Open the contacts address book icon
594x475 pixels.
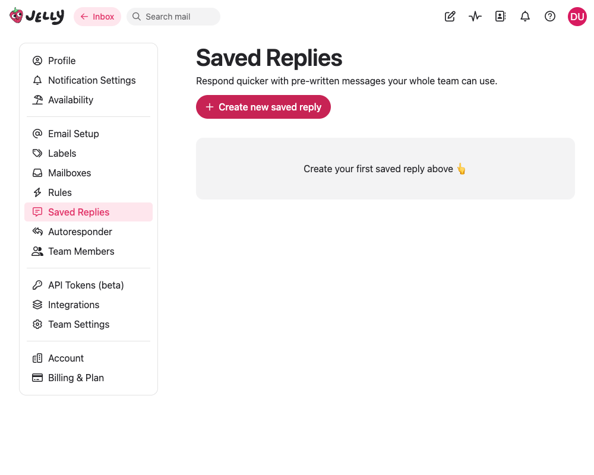click(x=500, y=16)
